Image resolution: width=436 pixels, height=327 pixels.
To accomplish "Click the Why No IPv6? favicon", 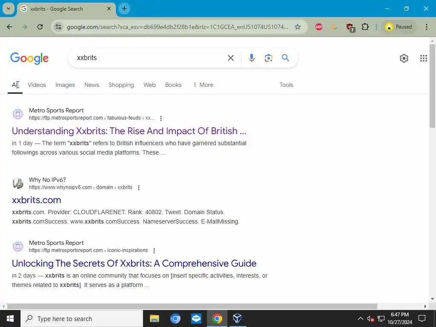I will [x=18, y=183].
